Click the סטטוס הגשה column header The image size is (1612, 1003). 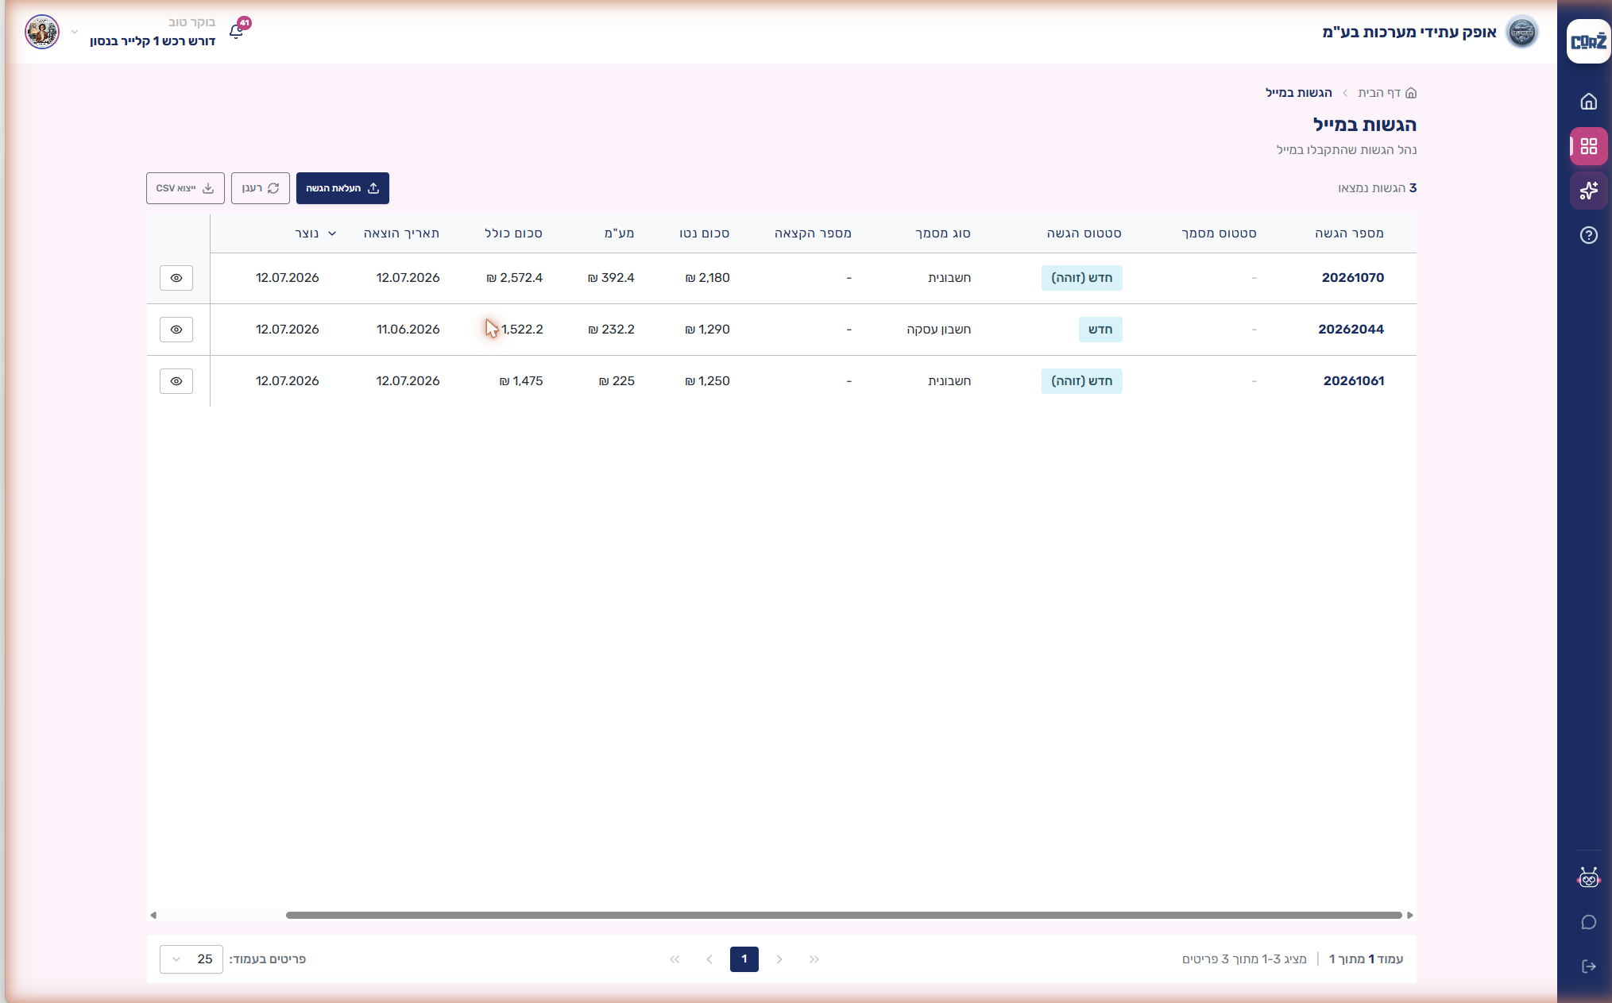1084,233
